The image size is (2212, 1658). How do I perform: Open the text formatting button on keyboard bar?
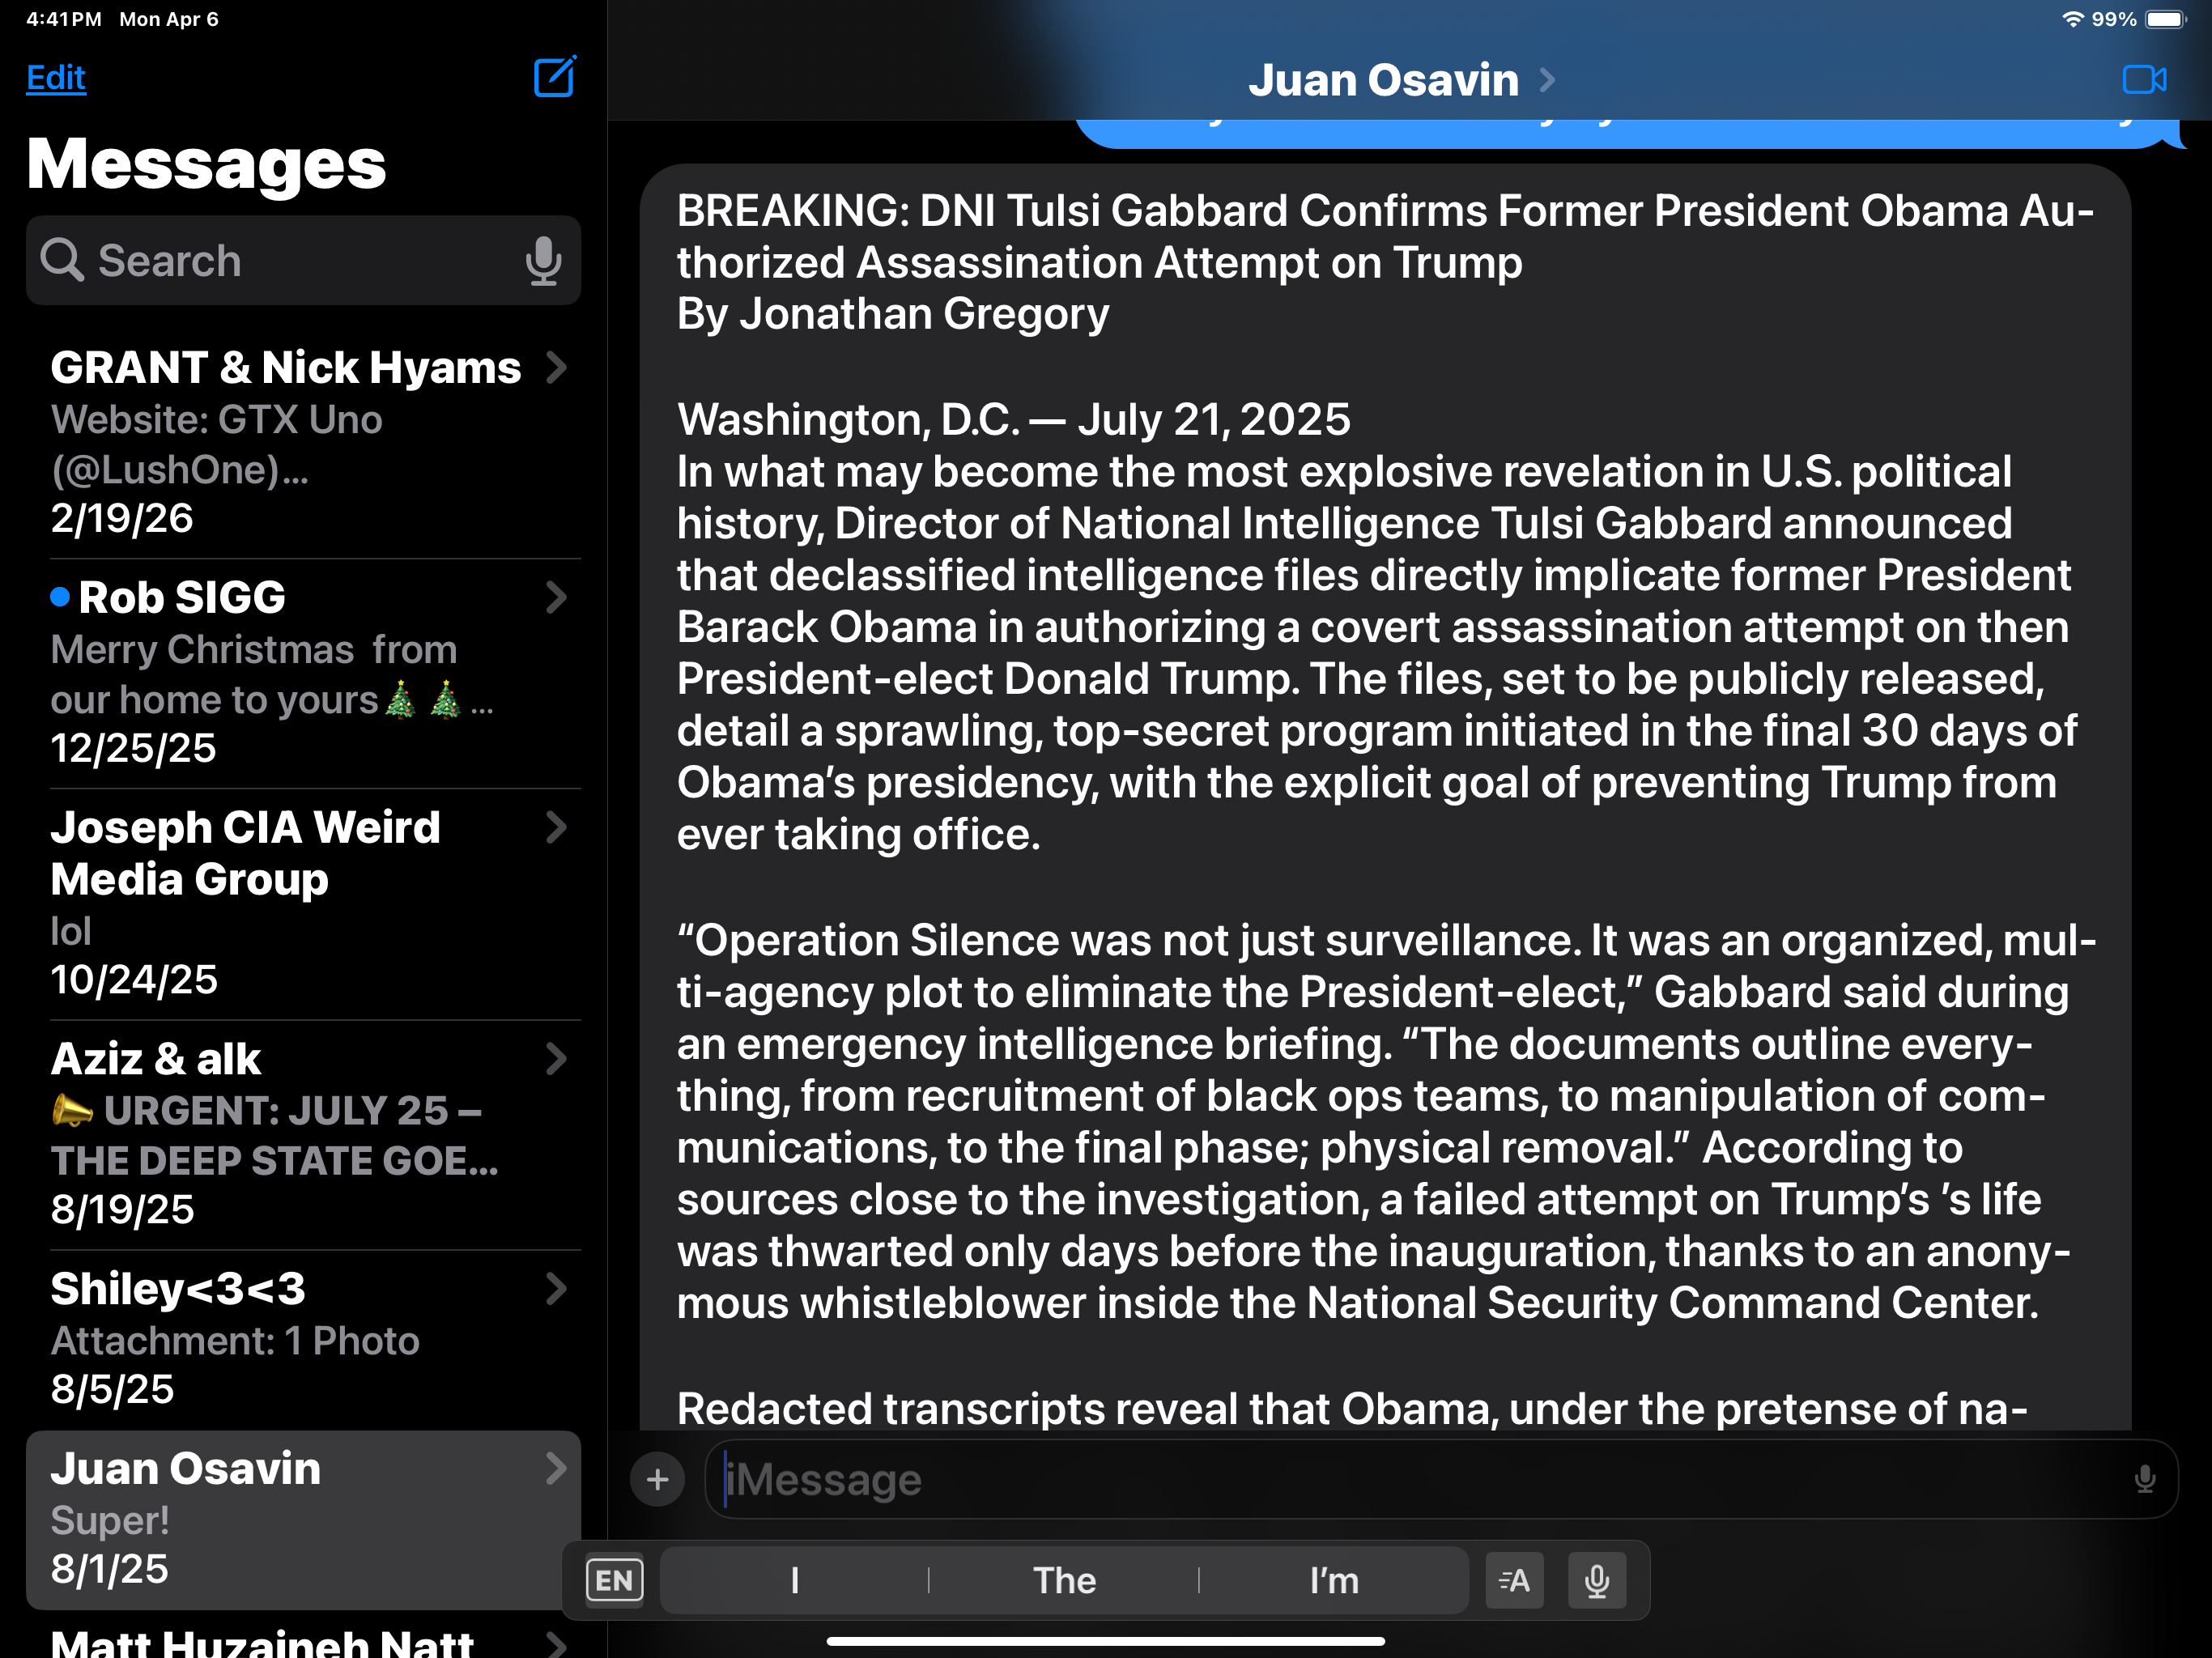coord(1514,1580)
